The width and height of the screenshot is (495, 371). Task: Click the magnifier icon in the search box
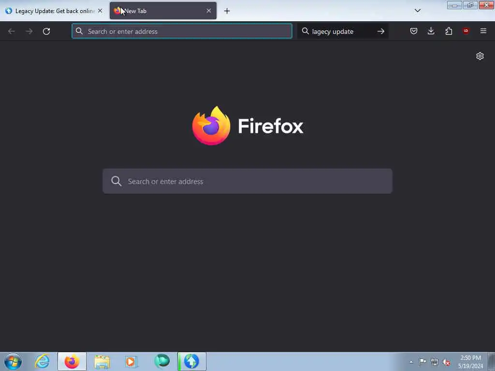306,31
